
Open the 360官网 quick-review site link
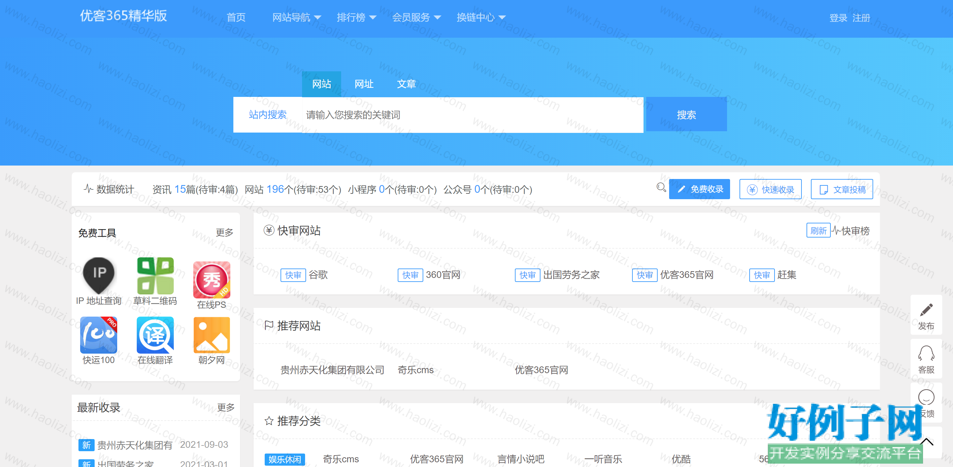[443, 275]
